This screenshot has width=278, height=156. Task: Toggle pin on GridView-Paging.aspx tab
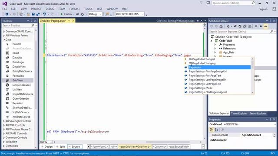click(69, 21)
